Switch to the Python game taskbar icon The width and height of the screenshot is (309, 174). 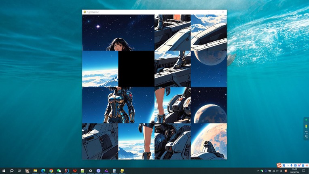(x=122, y=171)
